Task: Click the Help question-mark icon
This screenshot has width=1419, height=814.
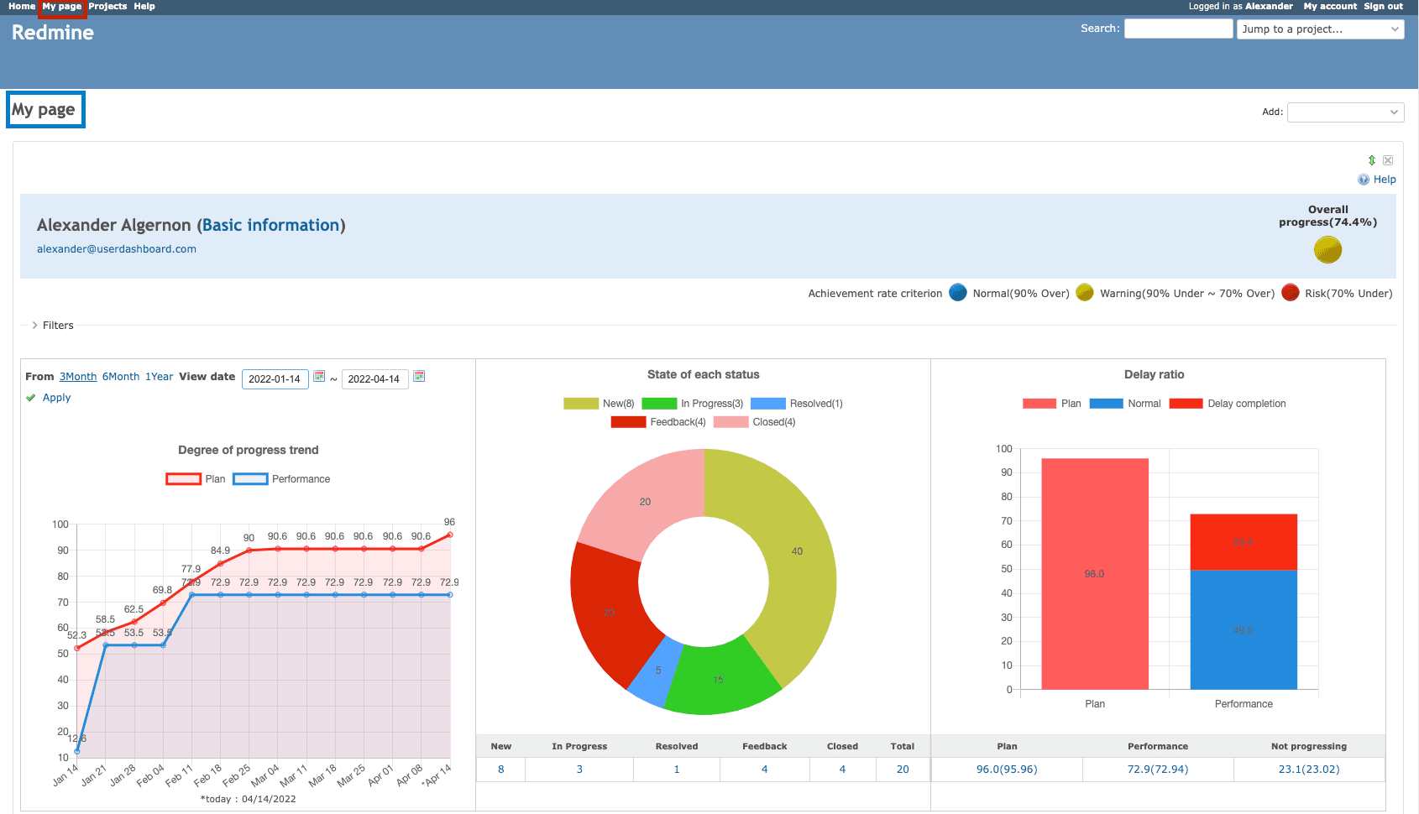Action: (x=1364, y=179)
